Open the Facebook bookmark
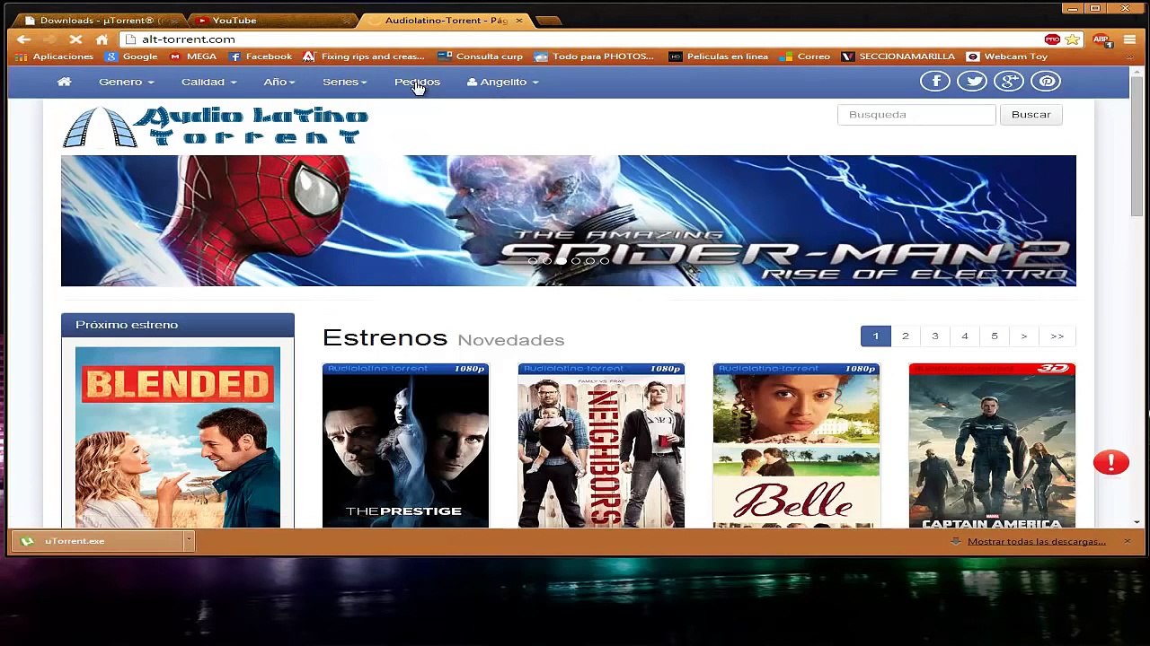 click(261, 57)
